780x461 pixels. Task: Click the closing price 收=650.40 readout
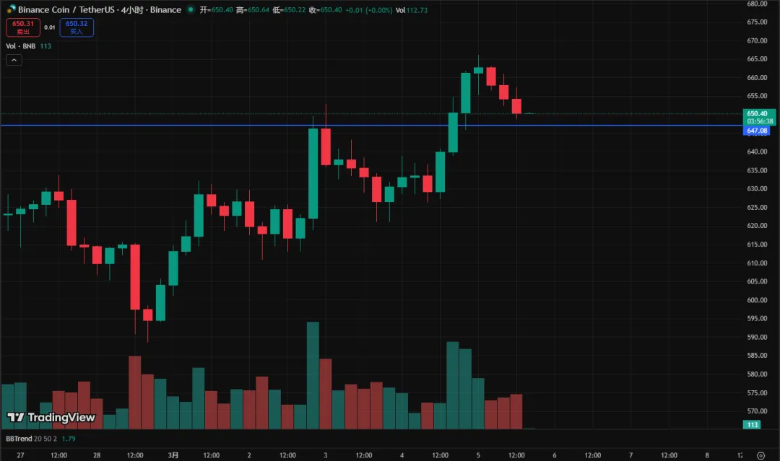pyautogui.click(x=325, y=10)
